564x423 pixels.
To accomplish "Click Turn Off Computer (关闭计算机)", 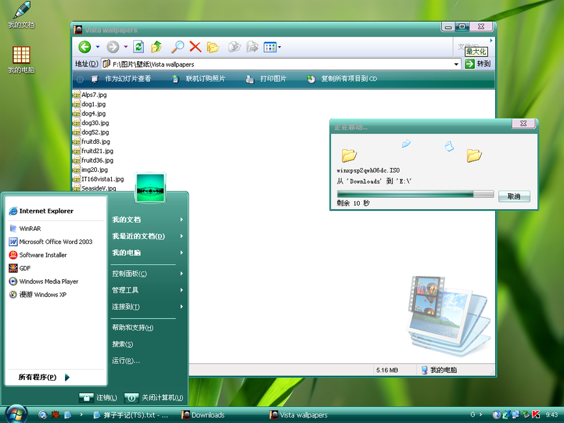I will tap(154, 398).
